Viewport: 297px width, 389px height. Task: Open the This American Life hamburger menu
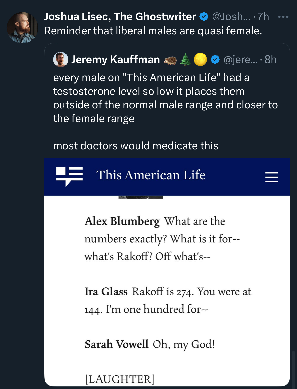click(x=271, y=177)
